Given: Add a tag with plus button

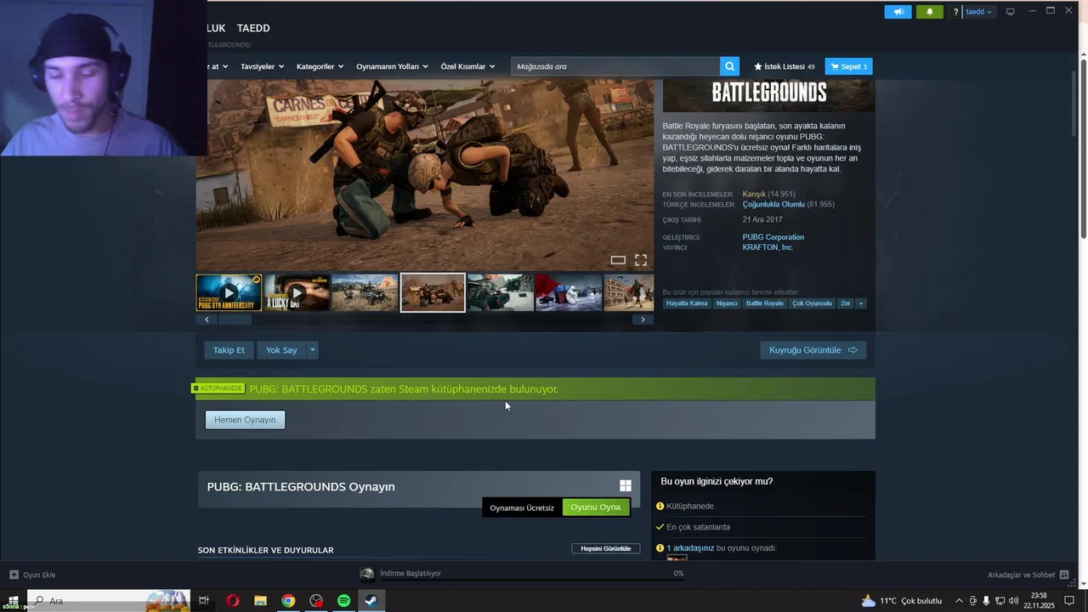Looking at the screenshot, I should [861, 303].
